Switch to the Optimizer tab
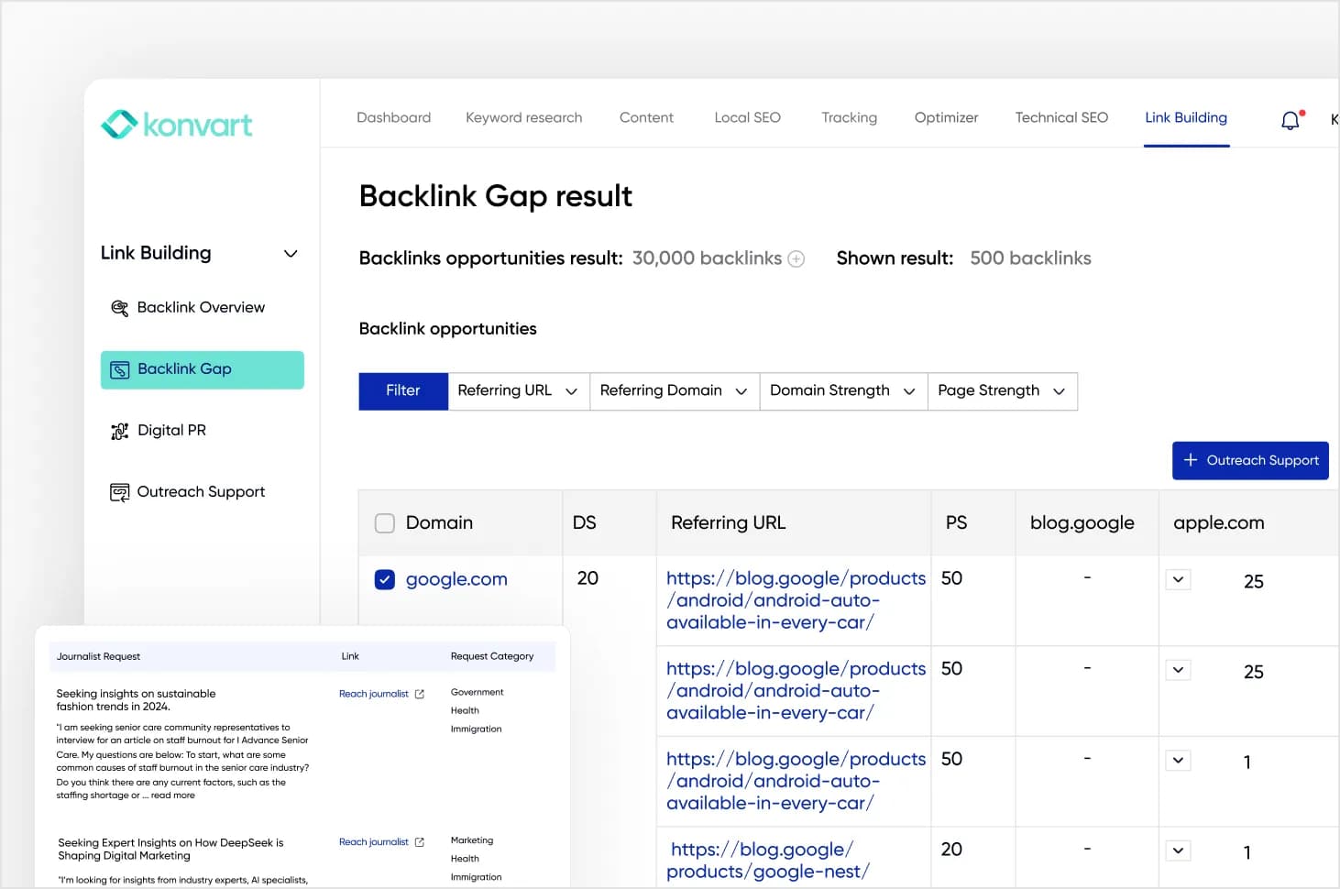The height and width of the screenshot is (889, 1340). 947,117
